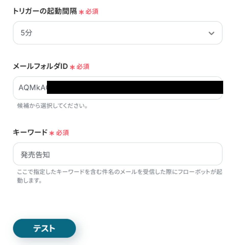The image size is (240, 245).
Task: Click the 必須 marker next to トリガーの起動間隔
Action: coord(92,12)
